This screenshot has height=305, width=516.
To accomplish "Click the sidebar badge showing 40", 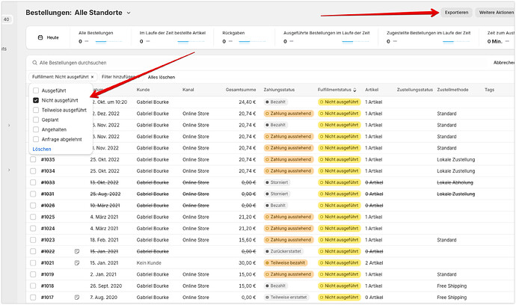I will point(6,19).
